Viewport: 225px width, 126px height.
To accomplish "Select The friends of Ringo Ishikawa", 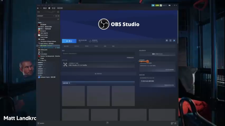I will click(48, 41).
